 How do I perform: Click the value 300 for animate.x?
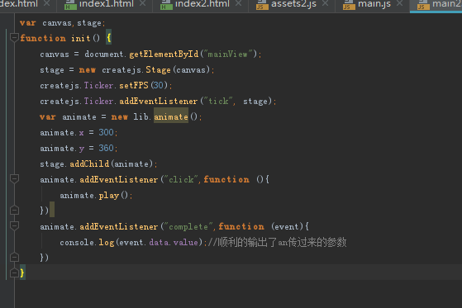pyautogui.click(x=106, y=132)
